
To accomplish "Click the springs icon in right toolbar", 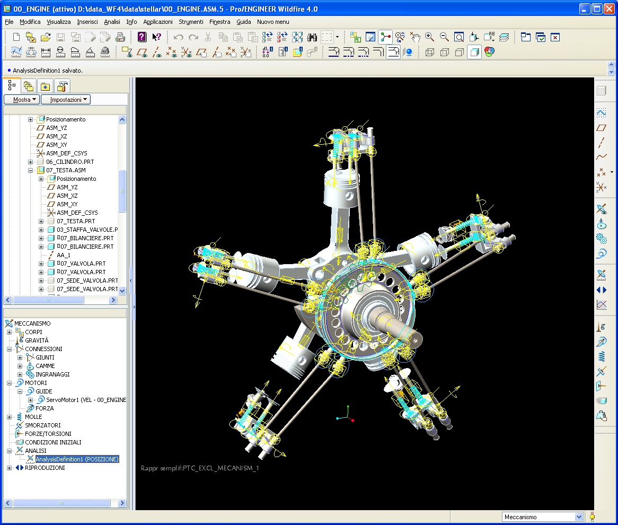I will coord(602,356).
